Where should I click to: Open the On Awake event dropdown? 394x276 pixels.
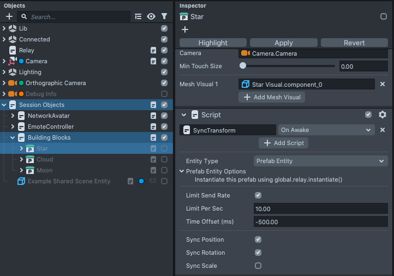pyautogui.click(x=326, y=130)
